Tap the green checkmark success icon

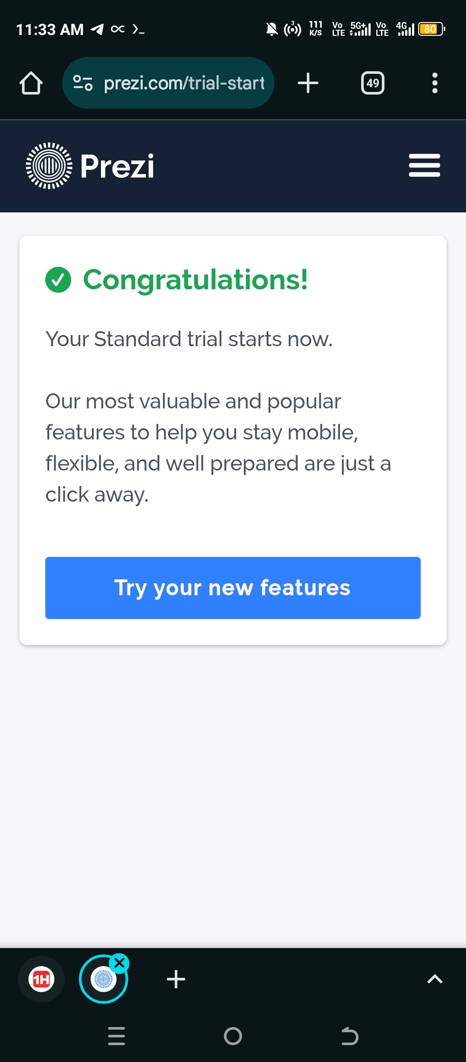point(58,280)
